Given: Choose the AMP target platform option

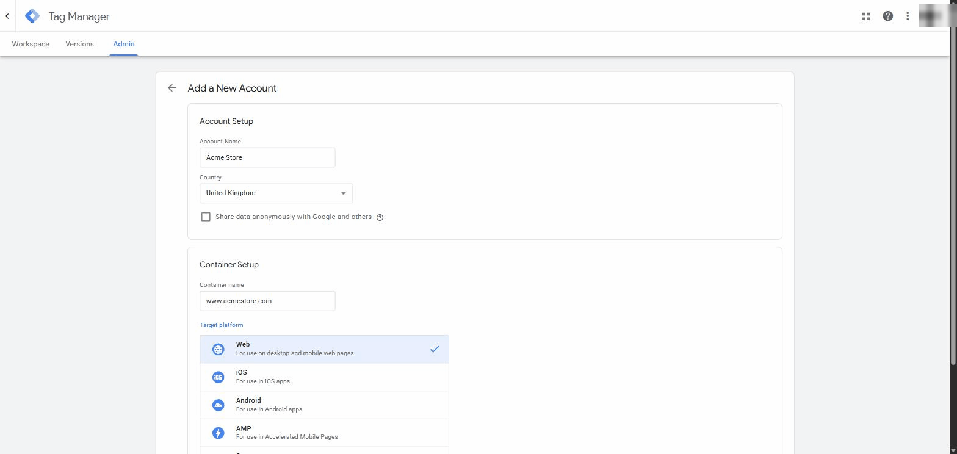Looking at the screenshot, I should point(324,433).
